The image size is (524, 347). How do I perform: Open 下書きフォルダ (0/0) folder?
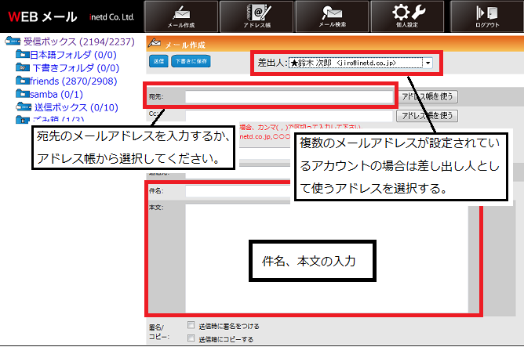76,68
